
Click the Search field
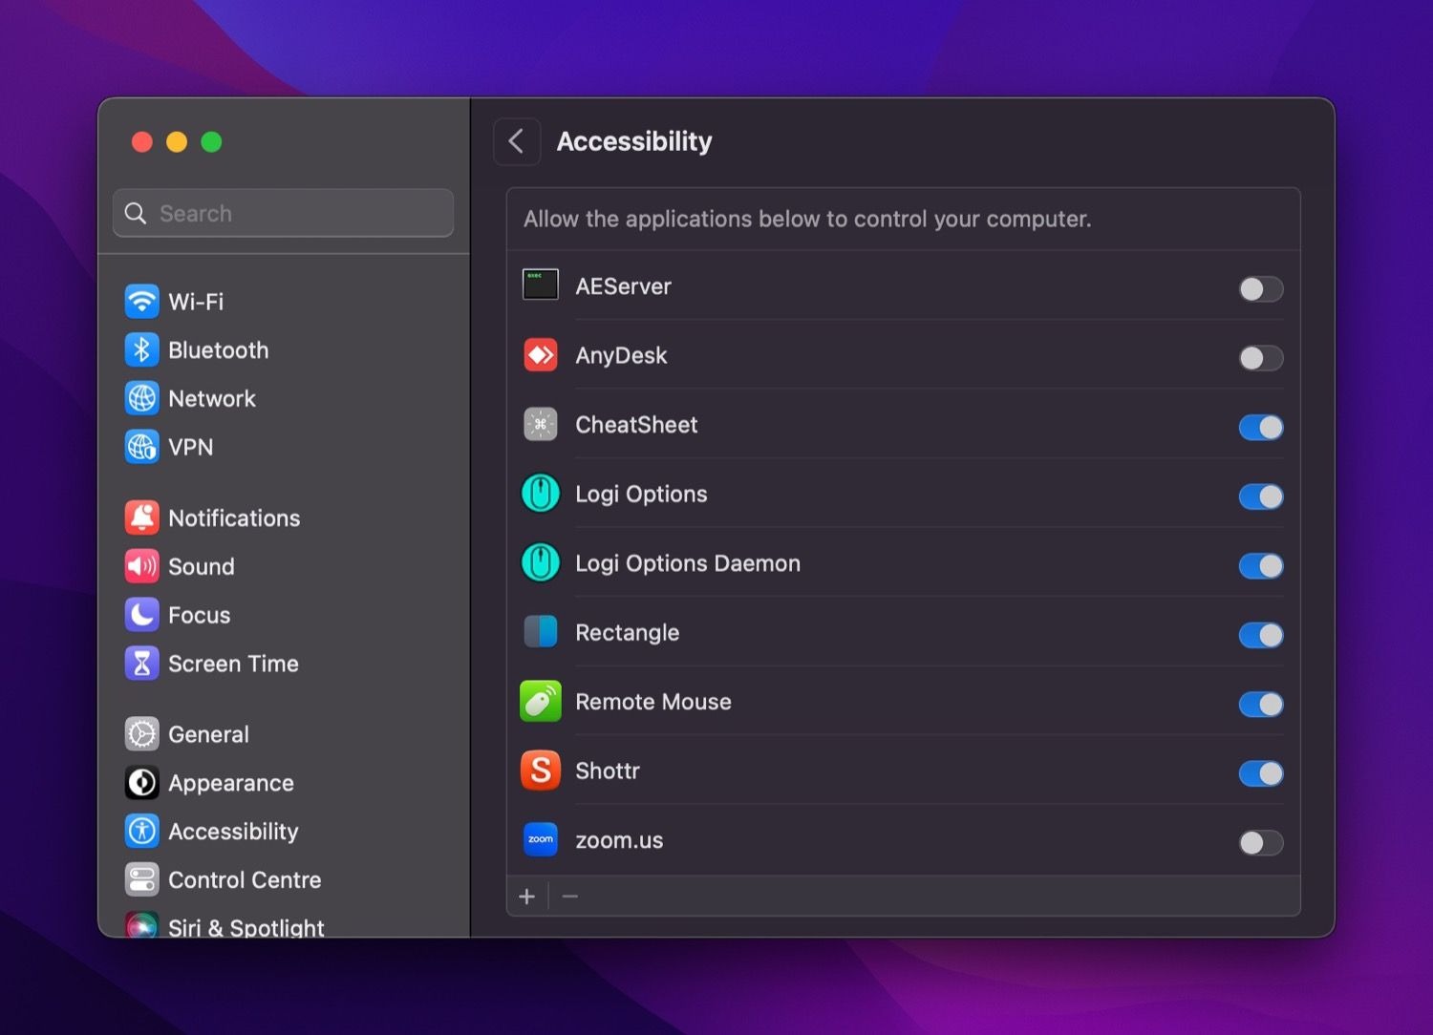pyautogui.click(x=283, y=213)
